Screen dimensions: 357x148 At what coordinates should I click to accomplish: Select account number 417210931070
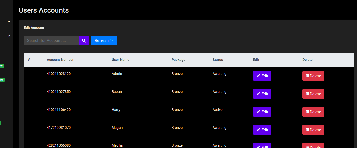click(x=59, y=128)
